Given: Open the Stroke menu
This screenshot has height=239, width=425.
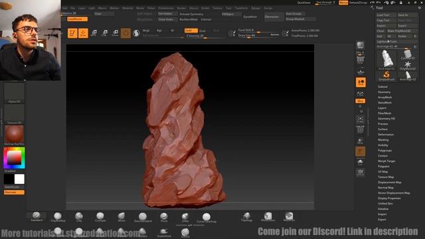Looking at the screenshot, I should point(205,8).
